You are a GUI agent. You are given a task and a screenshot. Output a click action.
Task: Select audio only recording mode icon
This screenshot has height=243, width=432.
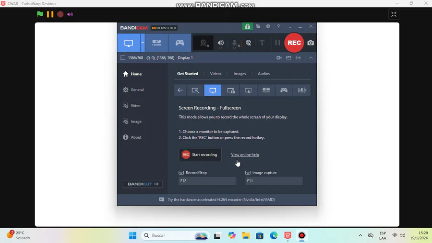click(302, 90)
